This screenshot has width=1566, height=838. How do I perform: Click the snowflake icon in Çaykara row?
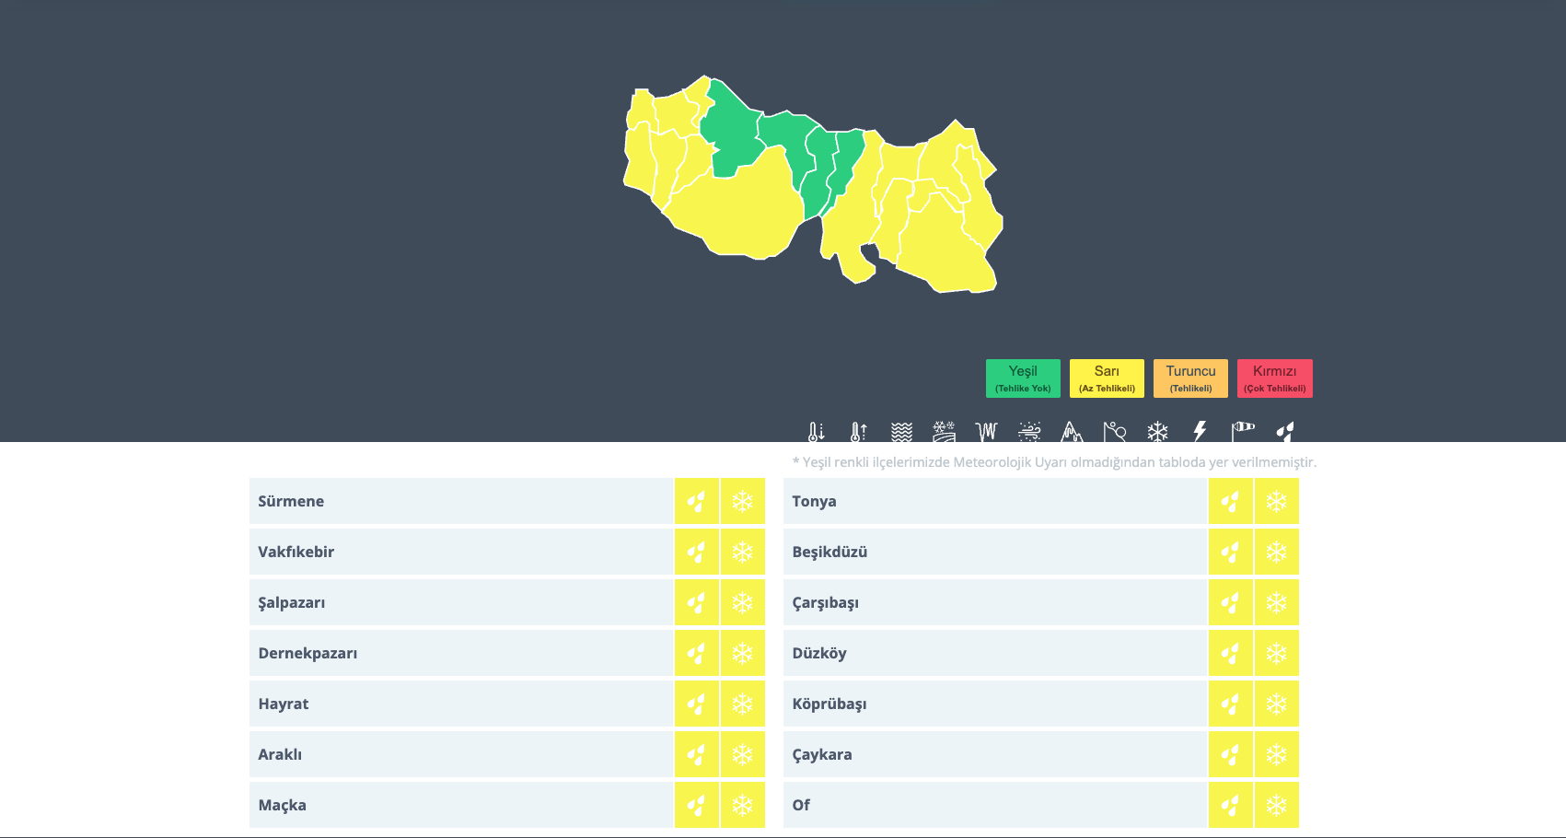(x=1277, y=754)
